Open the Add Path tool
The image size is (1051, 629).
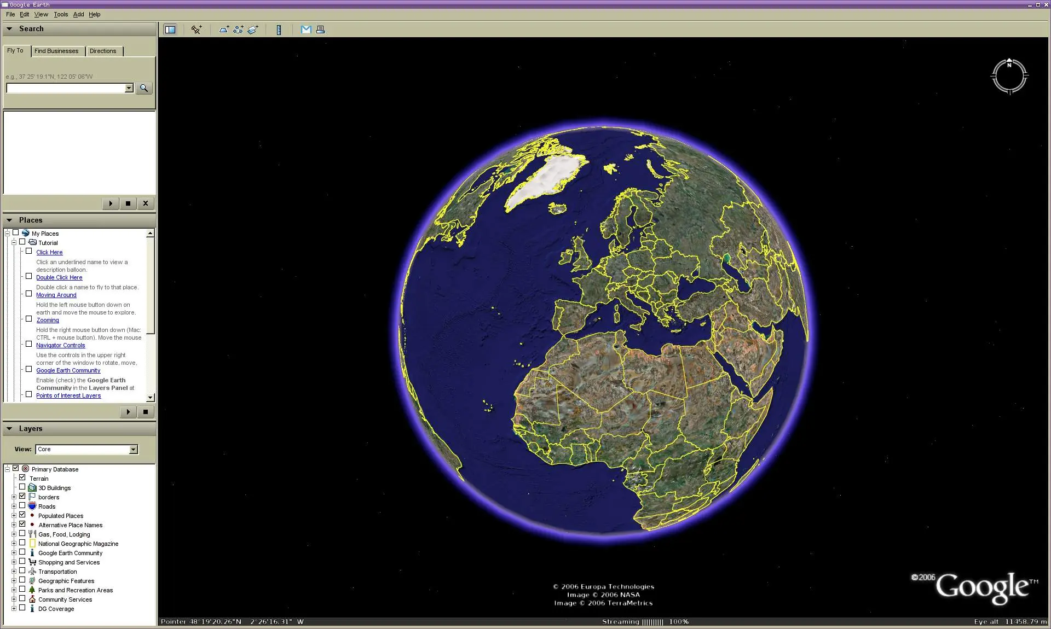pyautogui.click(x=239, y=30)
